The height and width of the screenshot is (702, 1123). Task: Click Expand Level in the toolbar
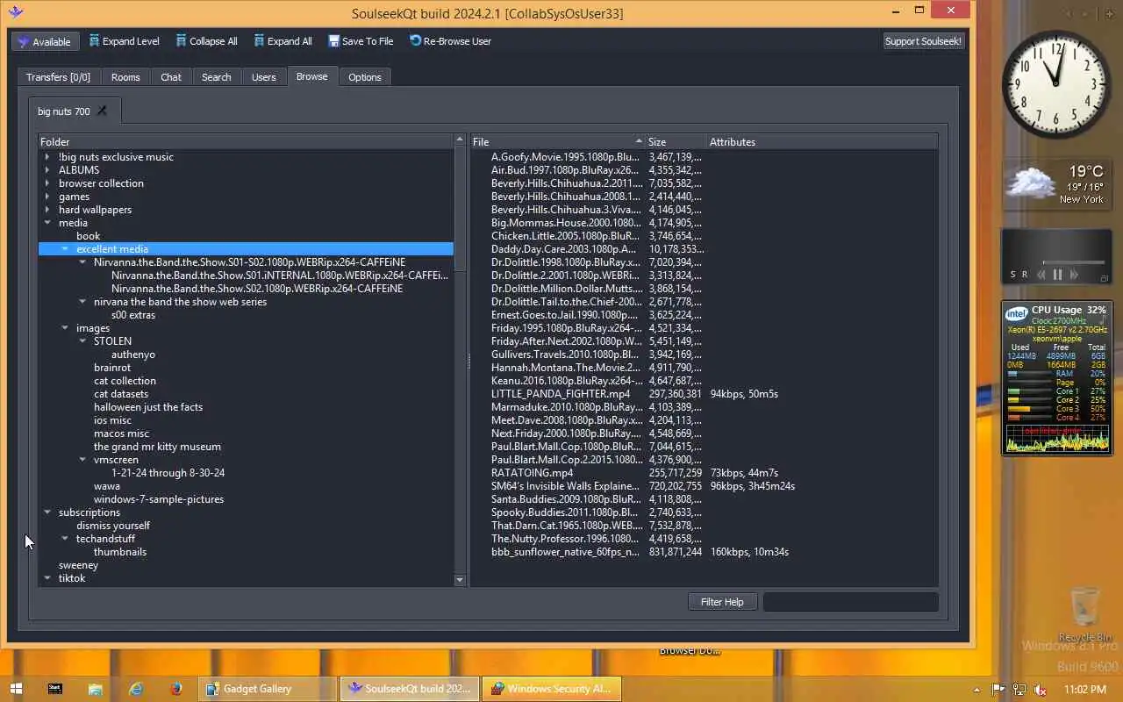coord(123,41)
